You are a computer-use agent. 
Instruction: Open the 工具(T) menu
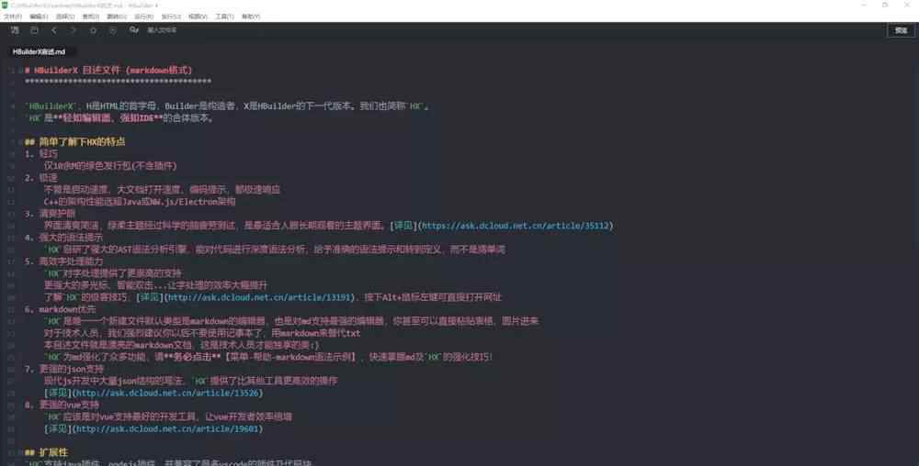point(224,17)
